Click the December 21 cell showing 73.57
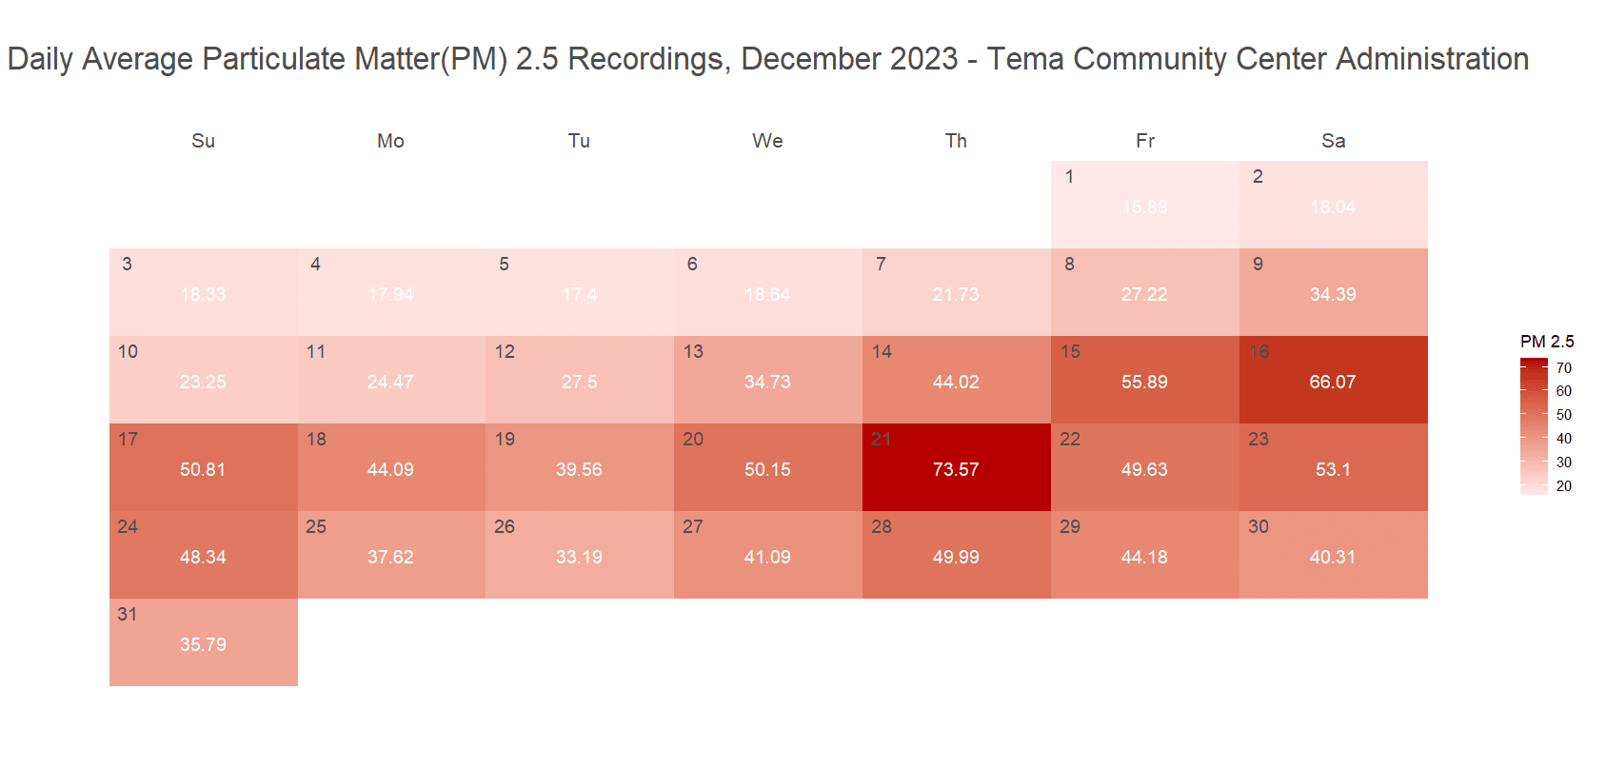Viewport: 1606px width, 768px height. pos(956,467)
